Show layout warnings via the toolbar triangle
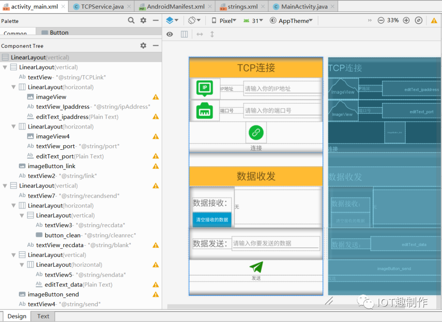 pyautogui.click(x=434, y=20)
